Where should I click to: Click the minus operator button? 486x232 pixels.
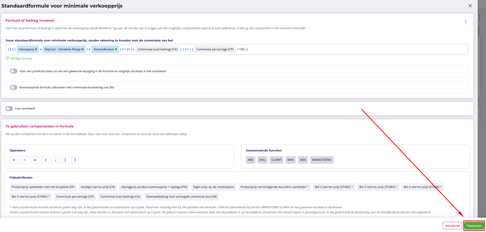24,160
